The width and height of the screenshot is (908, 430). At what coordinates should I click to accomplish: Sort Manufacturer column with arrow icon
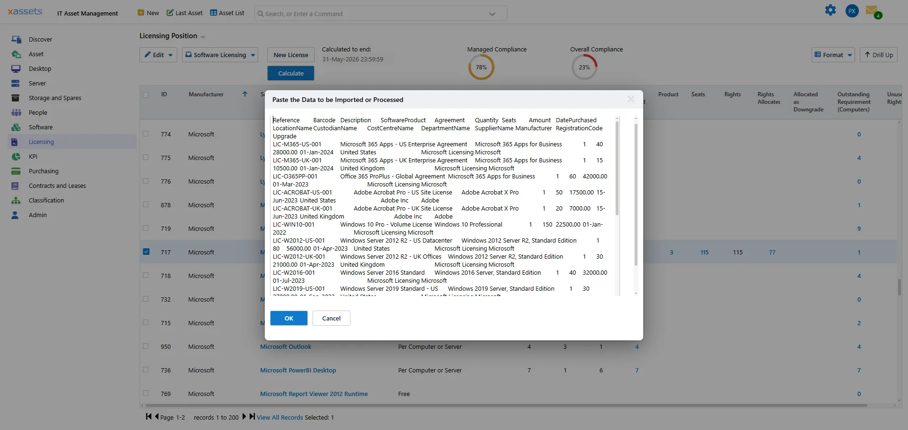click(245, 94)
